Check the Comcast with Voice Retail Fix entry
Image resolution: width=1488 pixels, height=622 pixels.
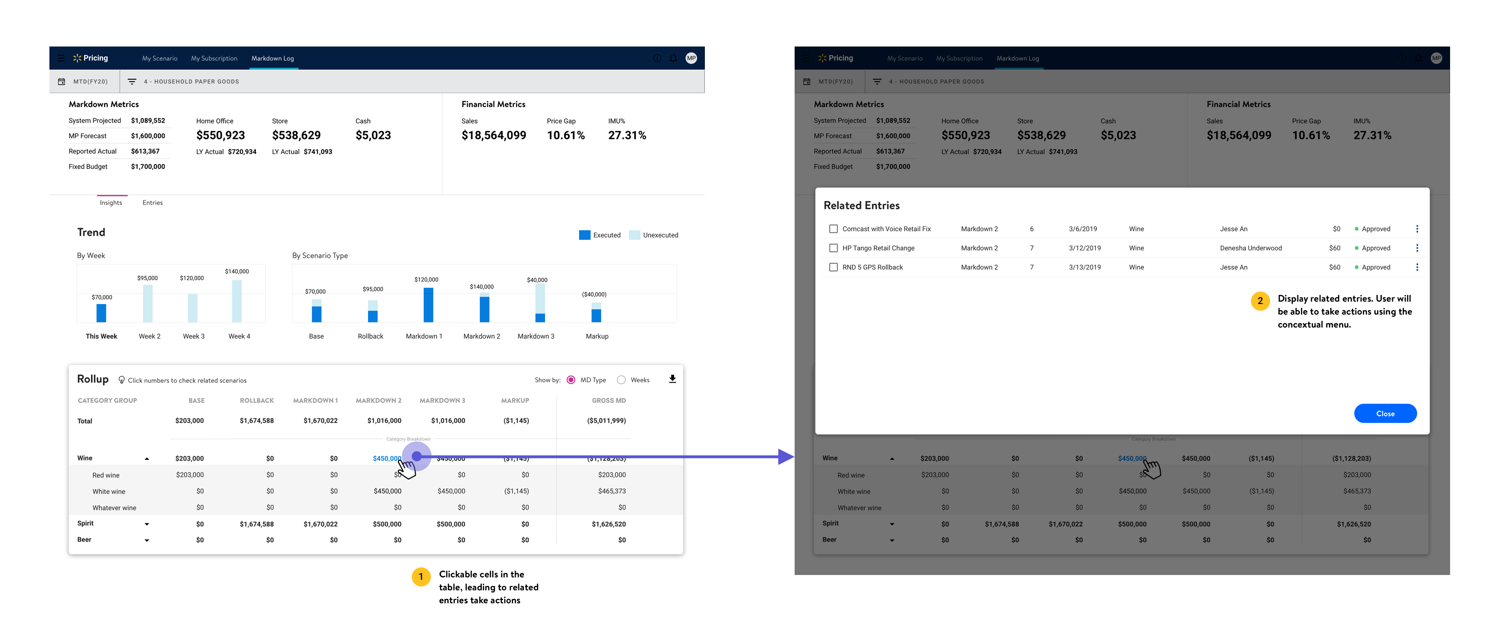click(x=833, y=229)
